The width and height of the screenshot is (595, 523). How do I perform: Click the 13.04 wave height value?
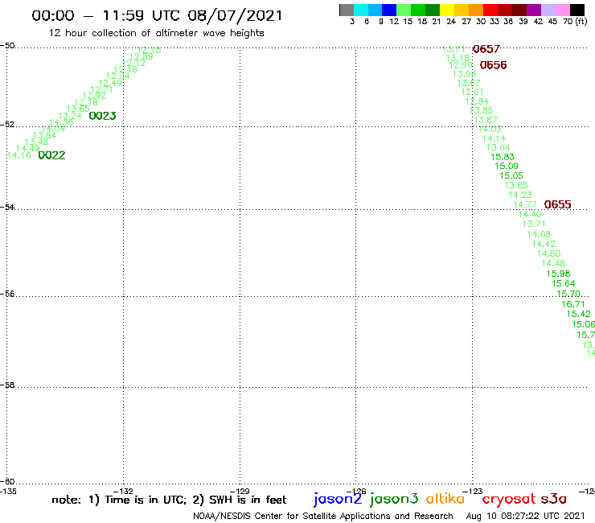point(498,147)
